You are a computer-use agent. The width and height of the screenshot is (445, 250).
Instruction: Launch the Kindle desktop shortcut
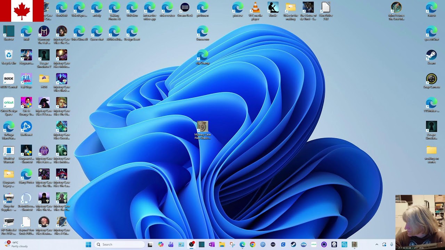point(273,10)
